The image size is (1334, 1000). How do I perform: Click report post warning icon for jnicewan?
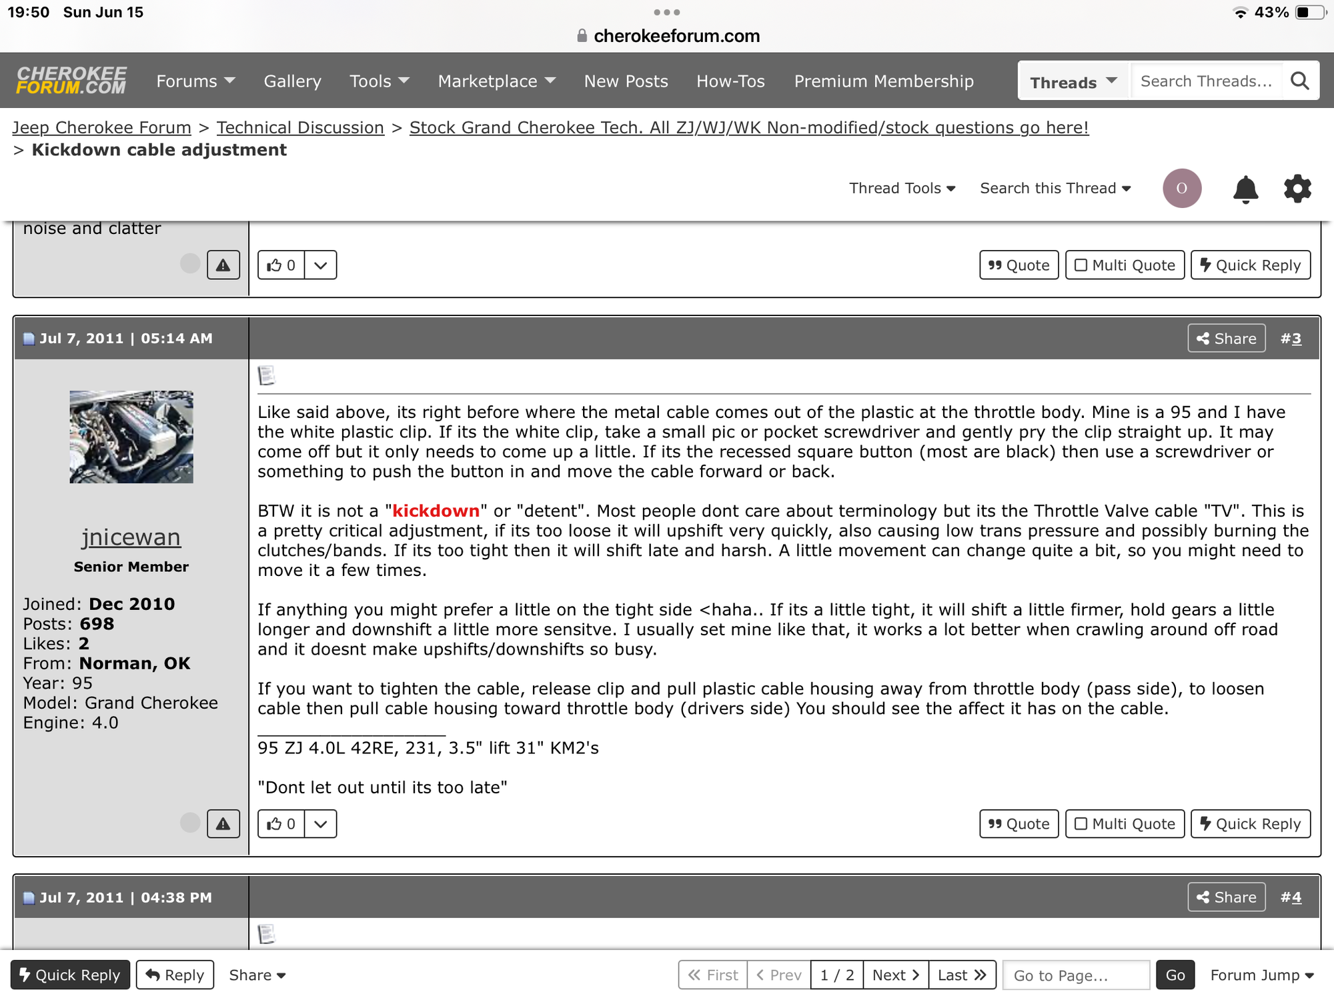click(223, 824)
